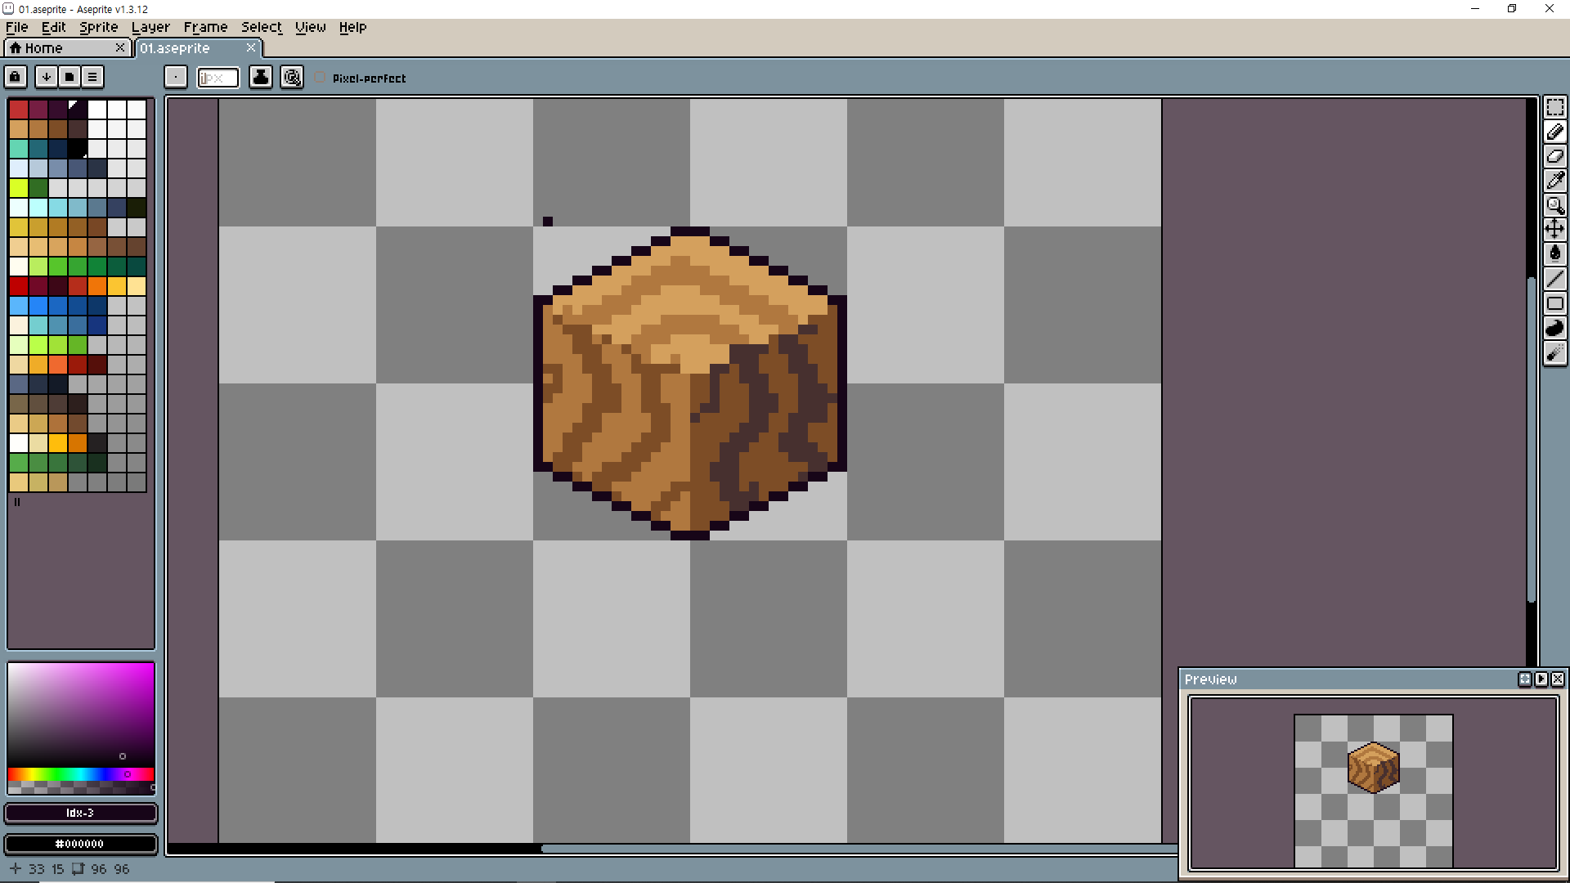Open the palette options menu button
The height and width of the screenshot is (883, 1570).
[92, 77]
